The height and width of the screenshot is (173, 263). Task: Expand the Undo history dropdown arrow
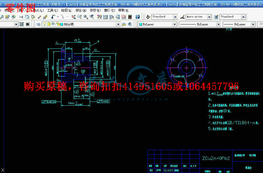tap(58, 17)
